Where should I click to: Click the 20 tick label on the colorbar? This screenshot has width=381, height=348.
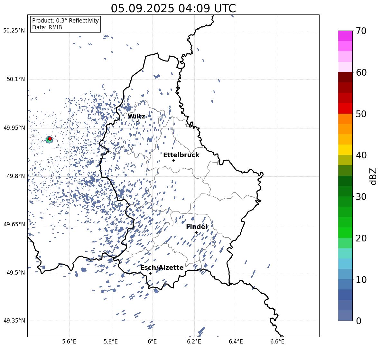tap(361, 238)
